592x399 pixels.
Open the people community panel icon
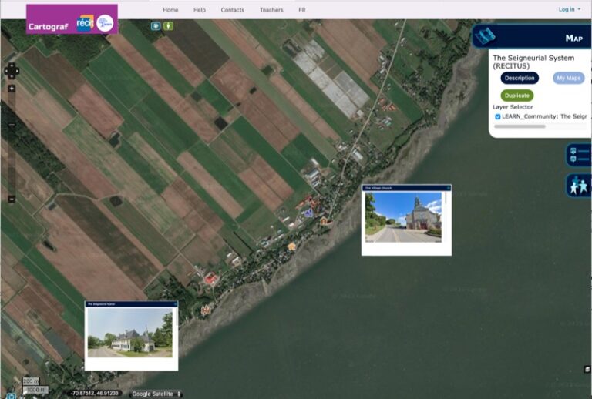pos(578,186)
